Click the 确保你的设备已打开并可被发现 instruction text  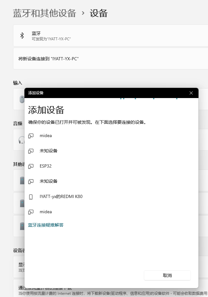87,122
